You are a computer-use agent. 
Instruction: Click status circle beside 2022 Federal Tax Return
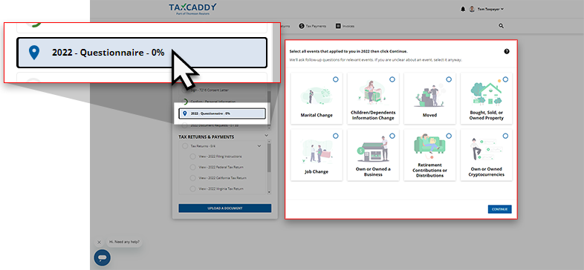click(x=192, y=168)
